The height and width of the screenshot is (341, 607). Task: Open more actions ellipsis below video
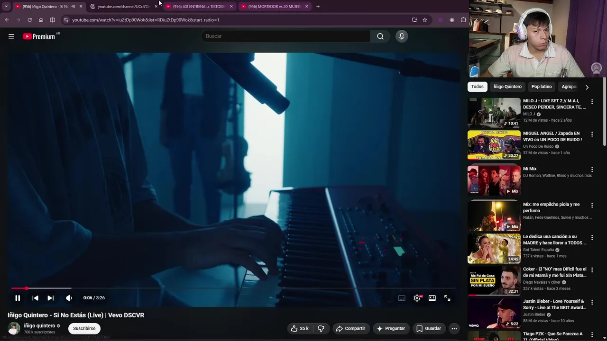pyautogui.click(x=454, y=328)
